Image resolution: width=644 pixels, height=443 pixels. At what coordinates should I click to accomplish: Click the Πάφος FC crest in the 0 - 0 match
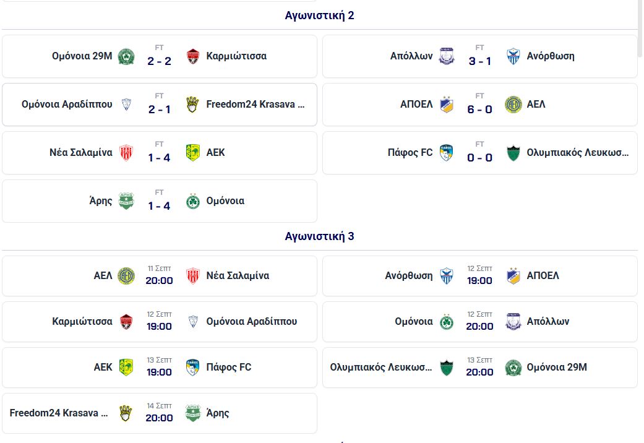[x=447, y=152]
